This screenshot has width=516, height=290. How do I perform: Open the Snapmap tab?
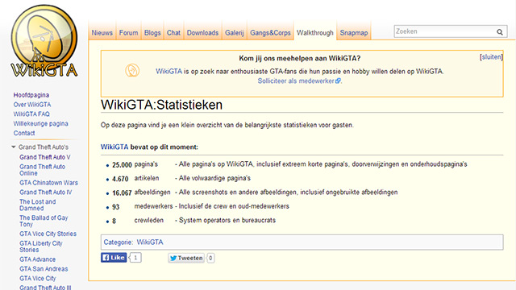coord(354,33)
